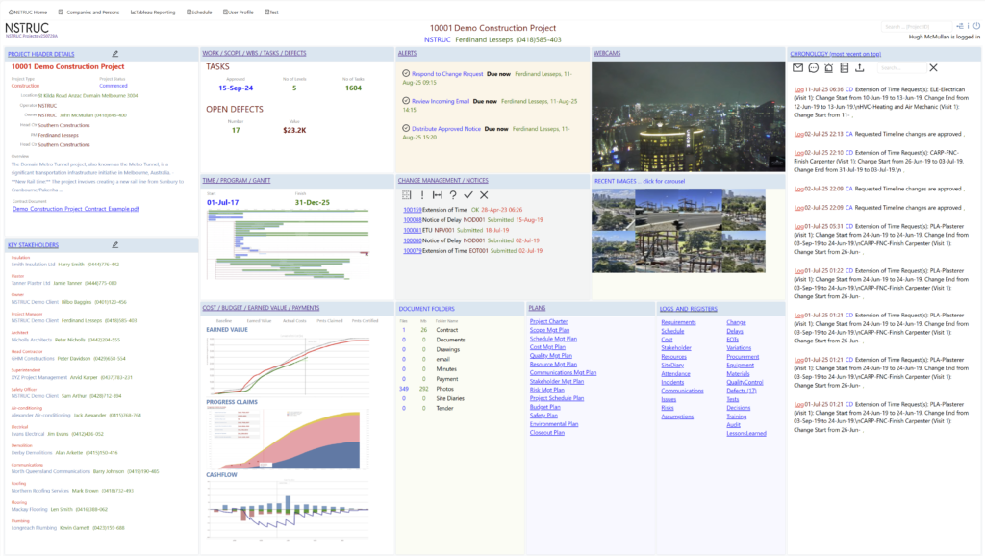Tick circle for Distribute Approved Notice alert
Viewport: 985px width, 556px height.
[x=406, y=128]
